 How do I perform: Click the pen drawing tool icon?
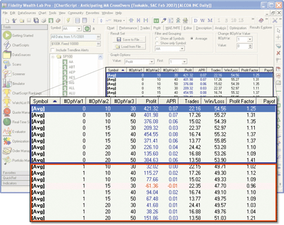pos(164,20)
